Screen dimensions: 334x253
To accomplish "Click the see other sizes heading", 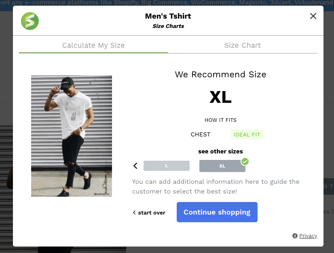I will [220, 151].
